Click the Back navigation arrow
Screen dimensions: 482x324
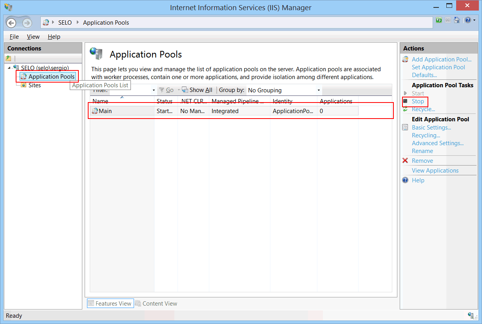click(x=11, y=23)
